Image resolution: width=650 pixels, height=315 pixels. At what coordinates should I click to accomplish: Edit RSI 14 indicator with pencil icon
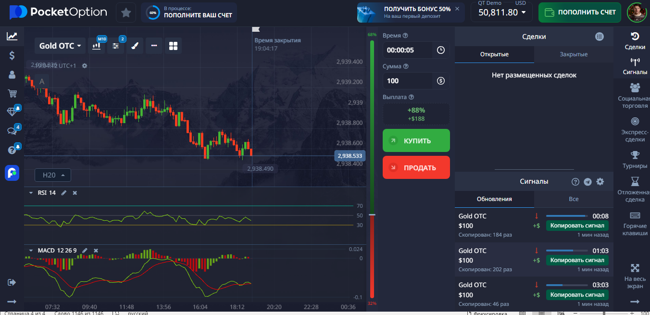[64, 193]
